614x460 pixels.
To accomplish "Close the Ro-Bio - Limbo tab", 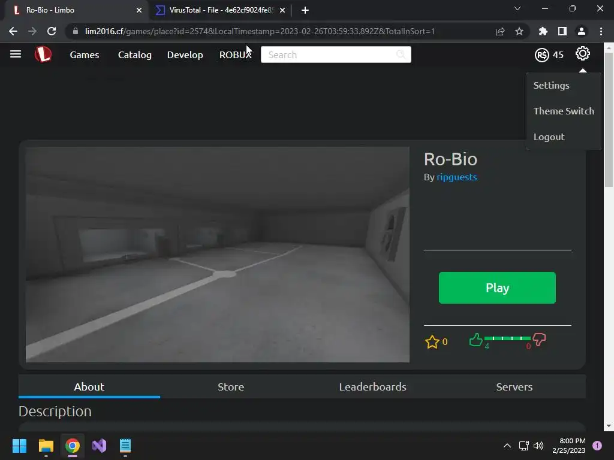I will pos(139,10).
